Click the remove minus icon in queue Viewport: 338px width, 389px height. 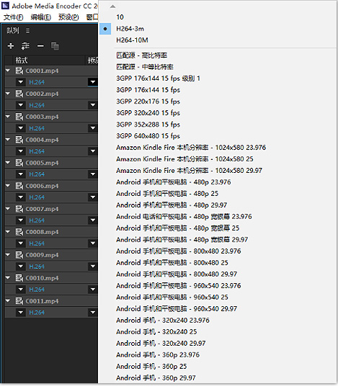point(40,46)
